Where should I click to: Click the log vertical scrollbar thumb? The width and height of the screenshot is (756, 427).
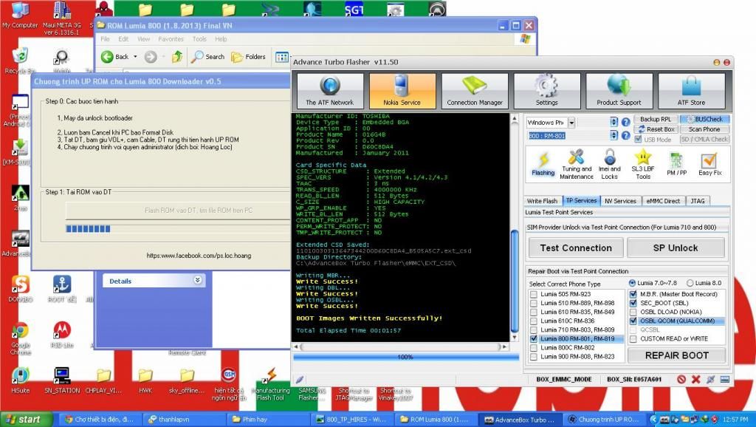pyautogui.click(x=515, y=281)
